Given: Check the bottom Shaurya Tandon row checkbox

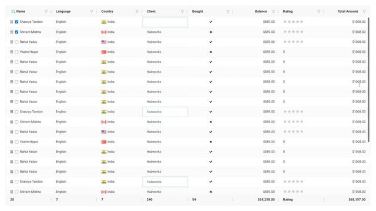Looking at the screenshot, I should pos(16,182).
